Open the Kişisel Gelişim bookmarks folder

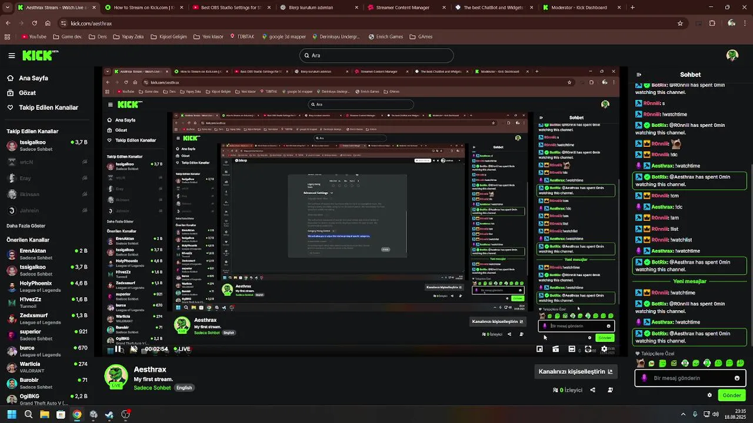[x=168, y=36]
